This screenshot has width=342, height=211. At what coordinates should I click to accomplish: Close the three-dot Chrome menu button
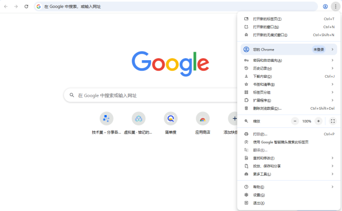coord(336,6)
